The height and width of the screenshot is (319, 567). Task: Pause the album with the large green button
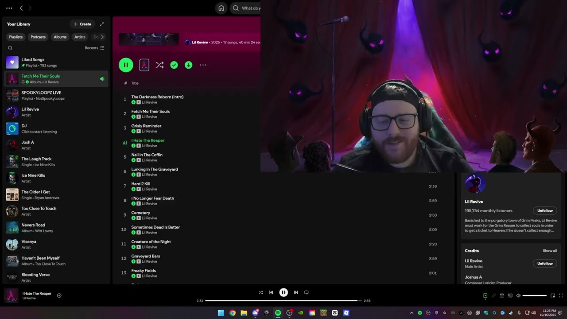point(126,65)
